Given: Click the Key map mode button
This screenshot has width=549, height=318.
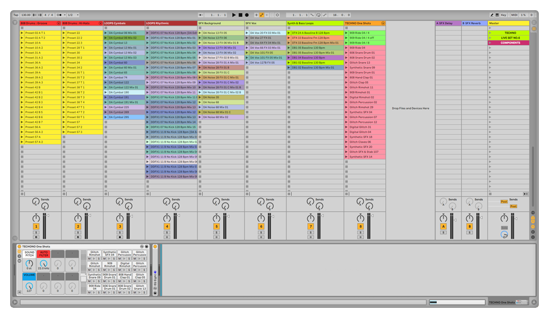Looking at the screenshot, I should (504, 15).
